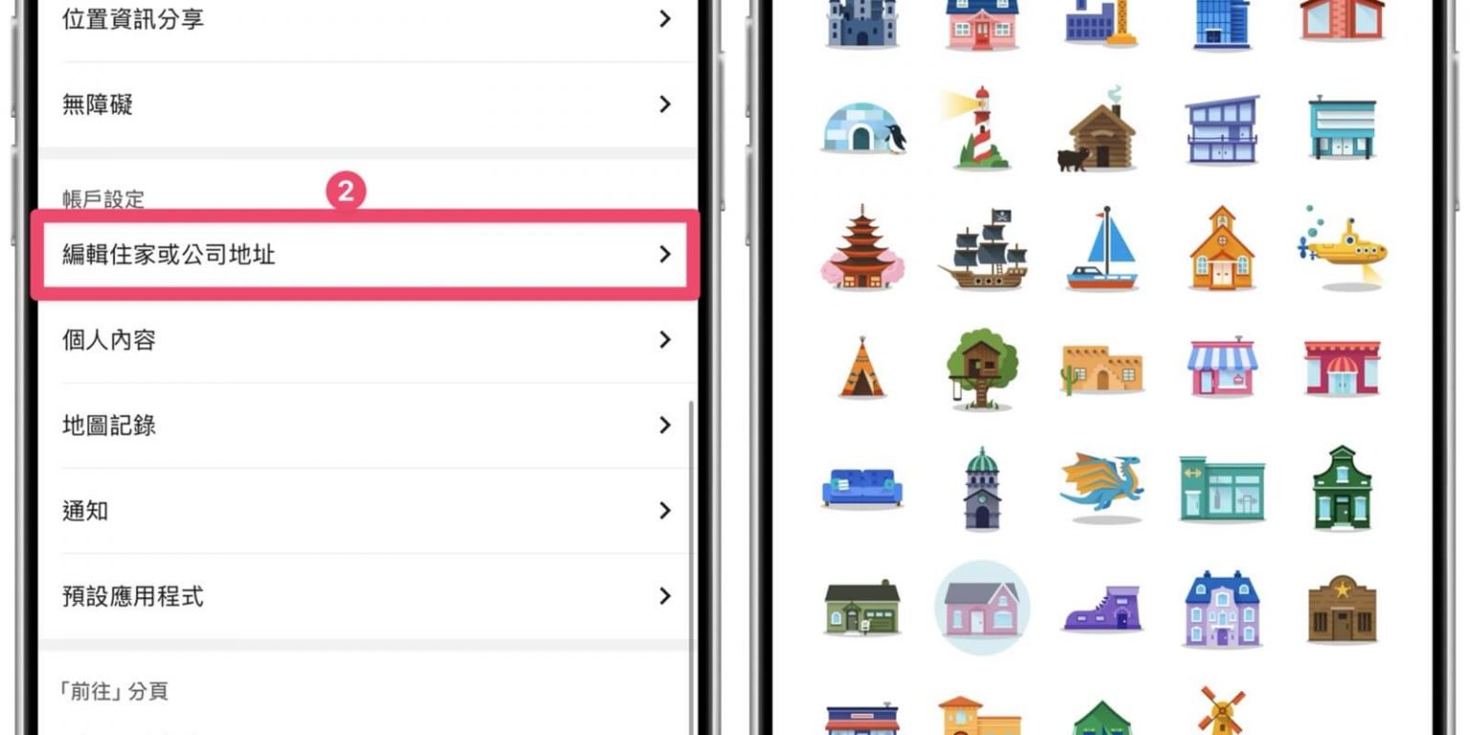
Task: Select the red pagoda icon
Action: pyautogui.click(x=862, y=247)
